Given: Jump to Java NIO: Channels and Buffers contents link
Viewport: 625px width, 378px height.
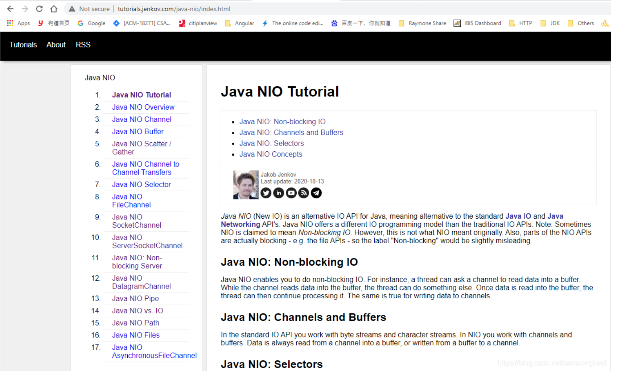Looking at the screenshot, I should click(291, 133).
